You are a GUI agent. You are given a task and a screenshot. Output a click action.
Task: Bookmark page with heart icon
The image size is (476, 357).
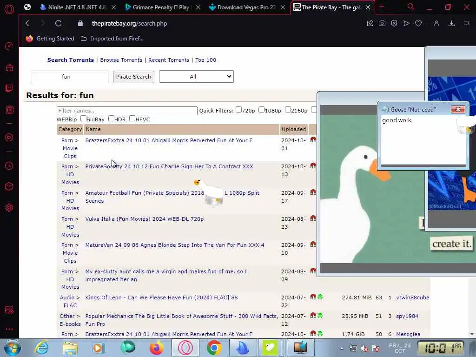tap(418, 23)
